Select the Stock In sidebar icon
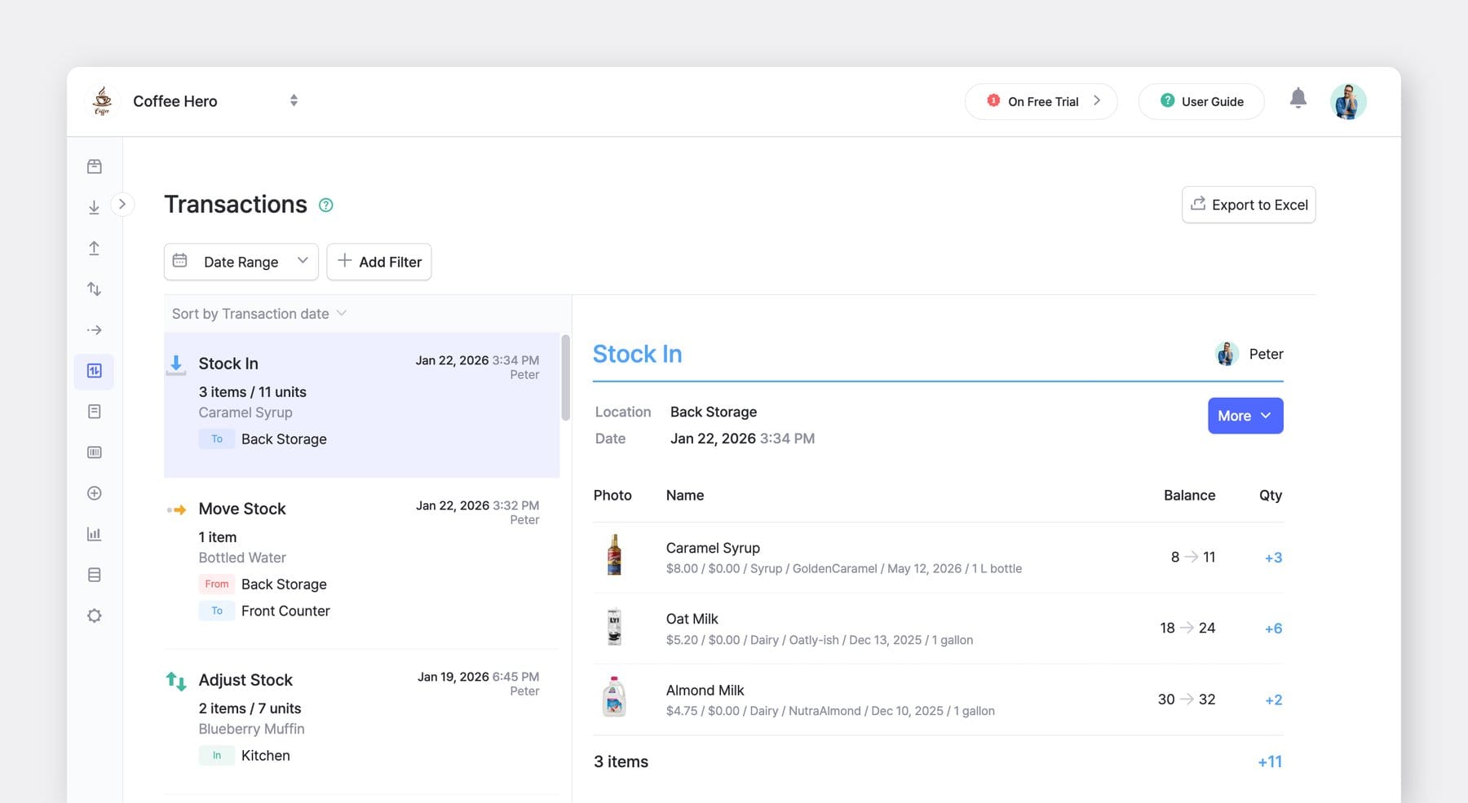 pos(95,206)
